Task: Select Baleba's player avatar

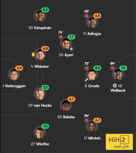Action: (x=66, y=105)
